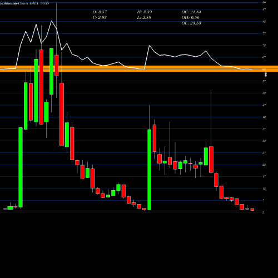Click the last red candlestick on the chart
Viewport: 278px width, 278px height.
click(252, 210)
